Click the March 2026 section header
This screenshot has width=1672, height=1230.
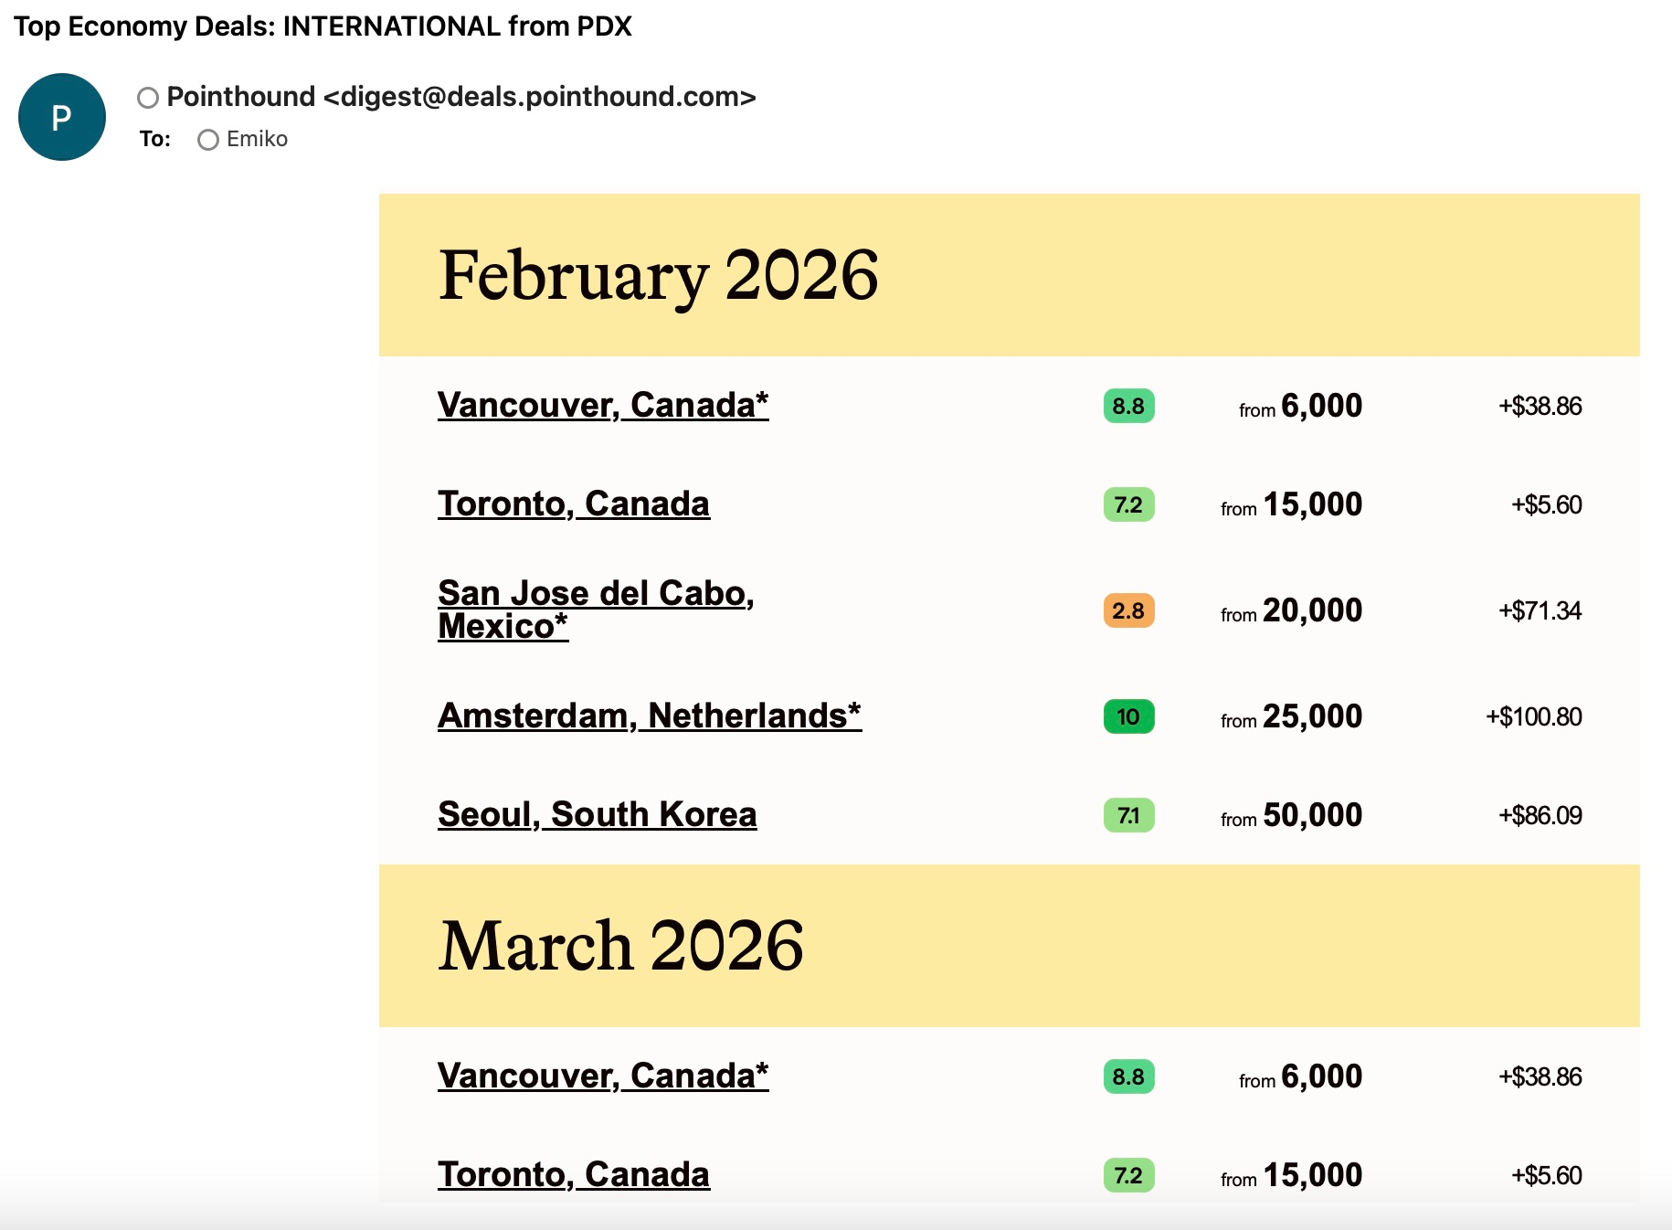[621, 946]
